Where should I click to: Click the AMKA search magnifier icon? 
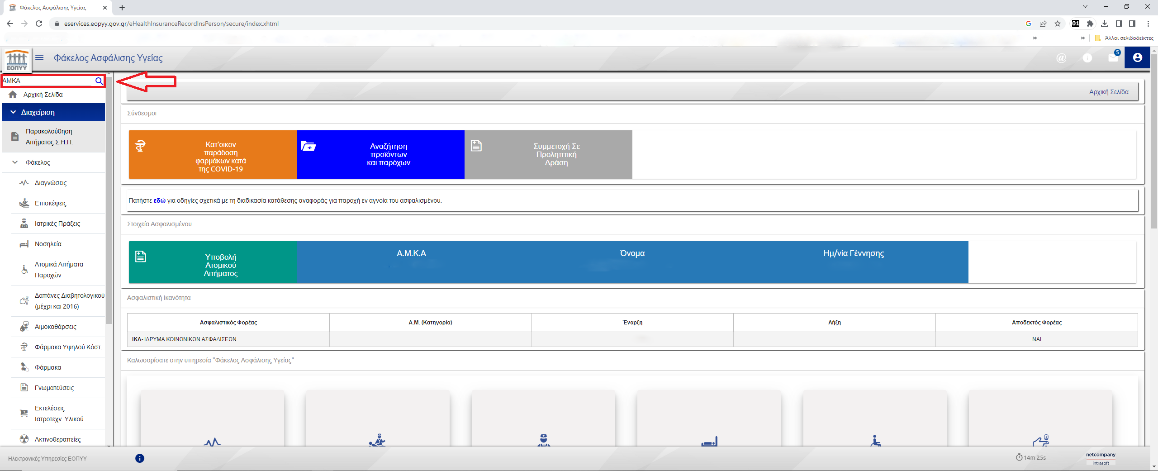(99, 81)
